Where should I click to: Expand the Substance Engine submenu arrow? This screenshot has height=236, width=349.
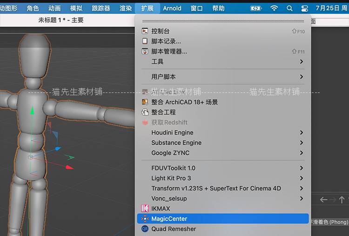click(x=302, y=143)
